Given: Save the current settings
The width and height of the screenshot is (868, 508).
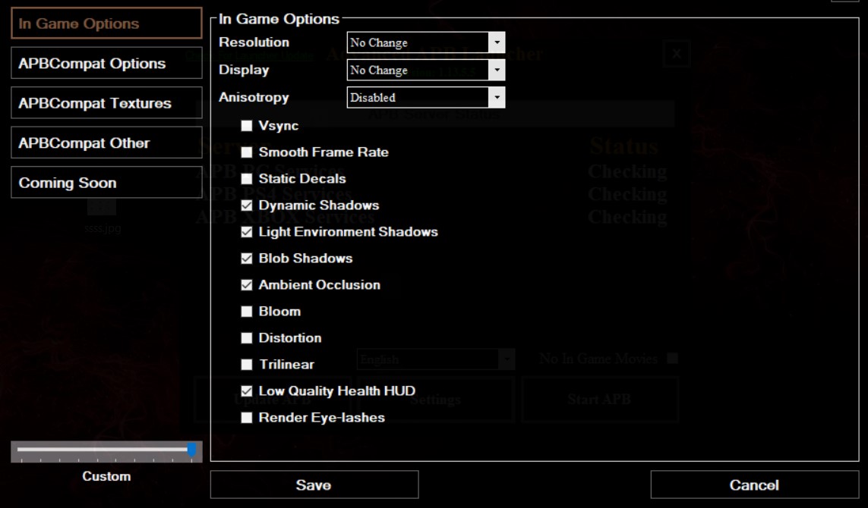Looking at the screenshot, I should (314, 484).
